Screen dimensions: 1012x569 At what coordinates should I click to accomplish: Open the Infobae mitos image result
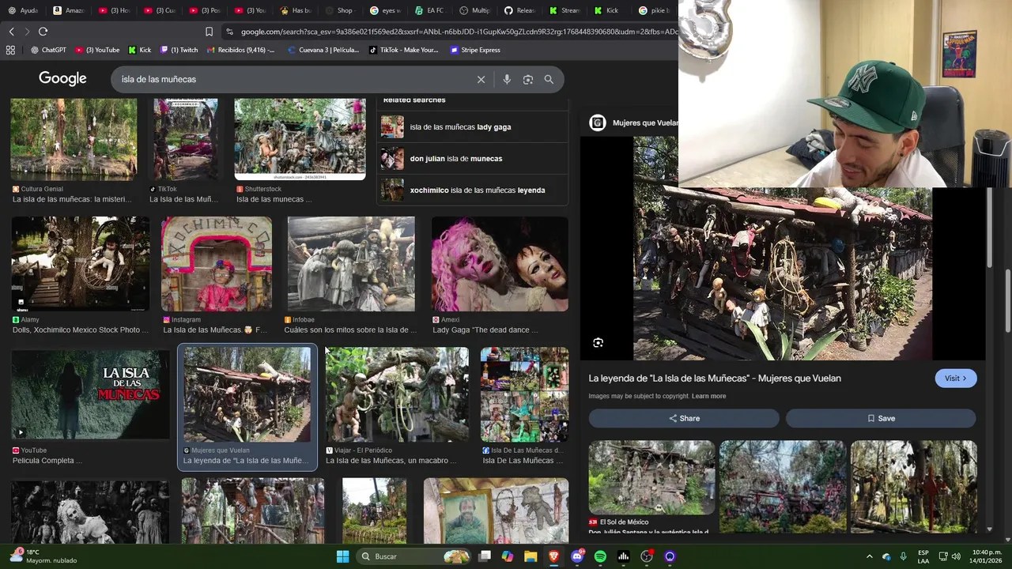pyautogui.click(x=351, y=264)
